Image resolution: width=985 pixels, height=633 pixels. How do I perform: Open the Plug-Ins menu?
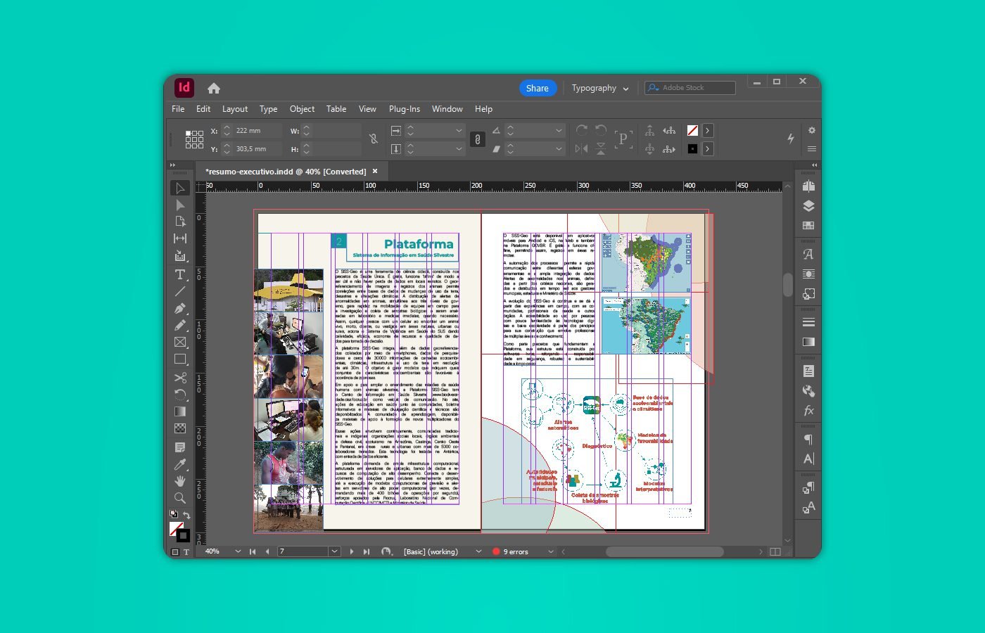(x=404, y=109)
